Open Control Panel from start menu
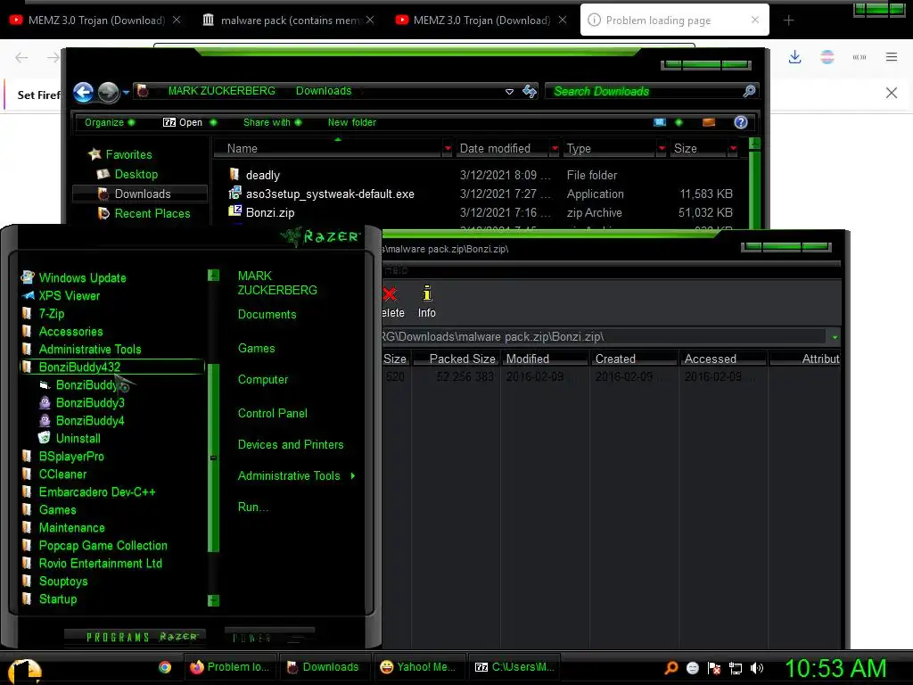This screenshot has height=685, width=913. (x=273, y=414)
